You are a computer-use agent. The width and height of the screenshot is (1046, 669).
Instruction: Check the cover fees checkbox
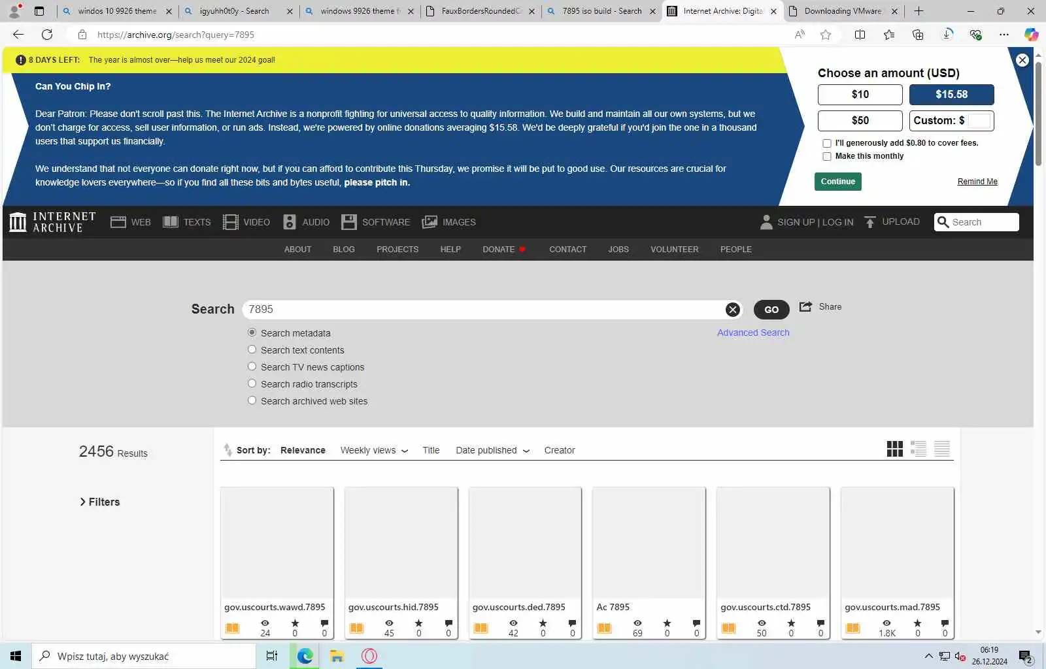[827, 143]
